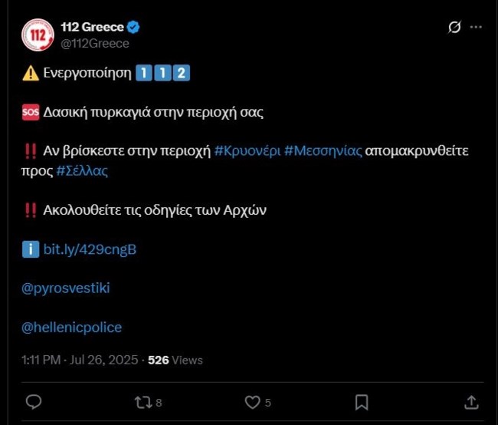Click the retweet count 8
Screen dimensions: 498x425
(159, 403)
